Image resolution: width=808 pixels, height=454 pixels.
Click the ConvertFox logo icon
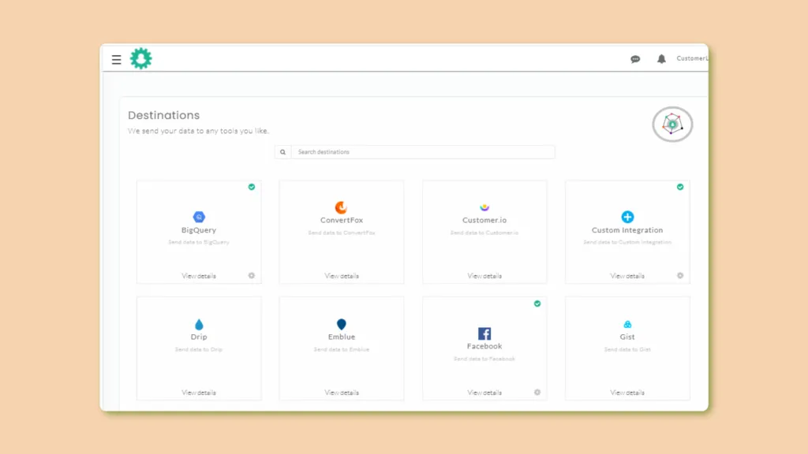(x=341, y=207)
